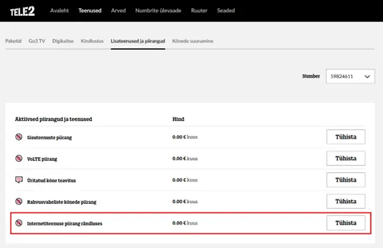Cancel Üritatud kõne teavitus with Tühista
The image size is (383, 248).
(346, 180)
